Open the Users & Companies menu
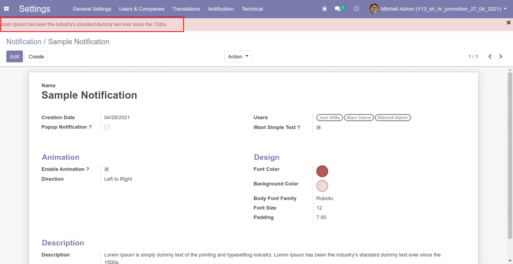The width and height of the screenshot is (513, 264). [142, 9]
